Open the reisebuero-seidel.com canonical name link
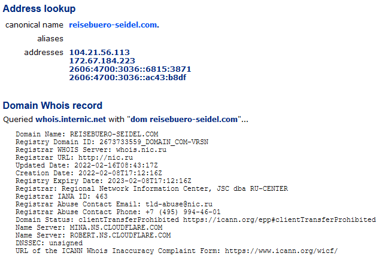Image resolution: width=380 pixels, height=256 pixels. pyautogui.click(x=114, y=25)
